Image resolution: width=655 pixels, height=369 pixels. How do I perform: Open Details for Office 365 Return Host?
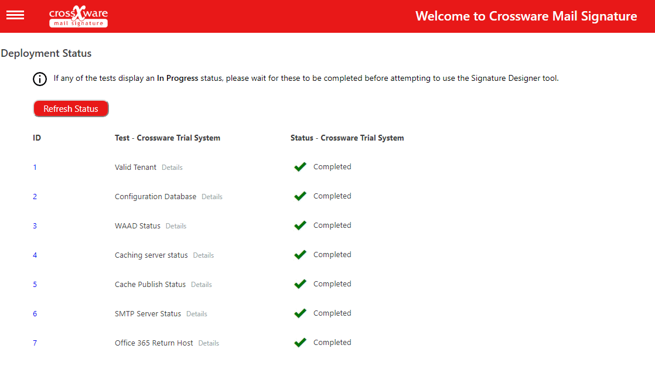[x=209, y=343]
